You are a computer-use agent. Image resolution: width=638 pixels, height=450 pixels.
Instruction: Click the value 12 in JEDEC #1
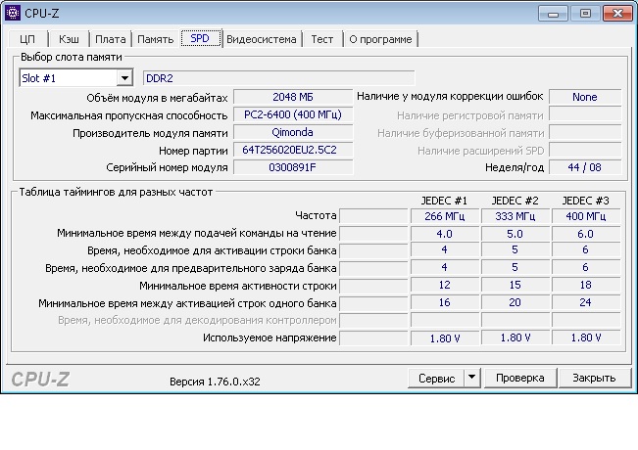click(x=444, y=285)
